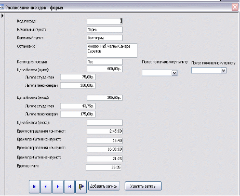Click the exit door icon button
The image size is (240, 196).
click(81, 187)
